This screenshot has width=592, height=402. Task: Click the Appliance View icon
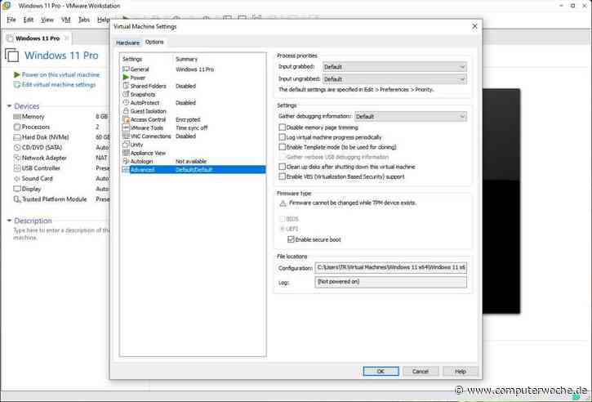(x=126, y=153)
